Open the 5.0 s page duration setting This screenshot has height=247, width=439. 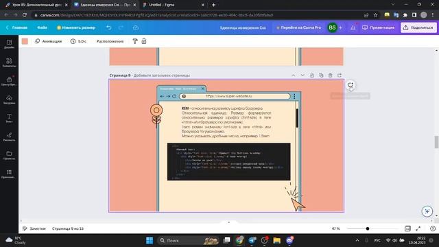click(78, 41)
